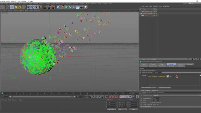Activate the Rotate tool in toolbar

coord(20,7)
